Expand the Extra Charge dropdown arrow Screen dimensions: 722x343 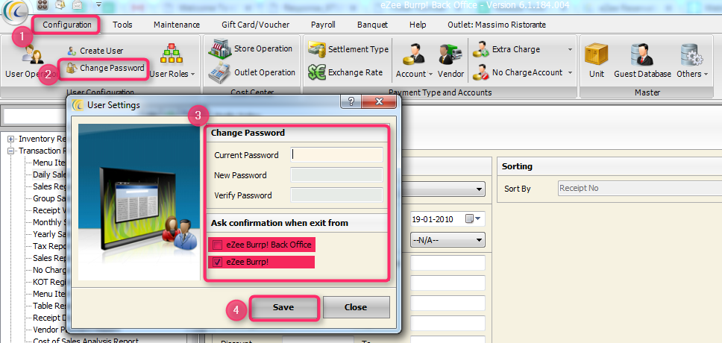[x=570, y=49]
